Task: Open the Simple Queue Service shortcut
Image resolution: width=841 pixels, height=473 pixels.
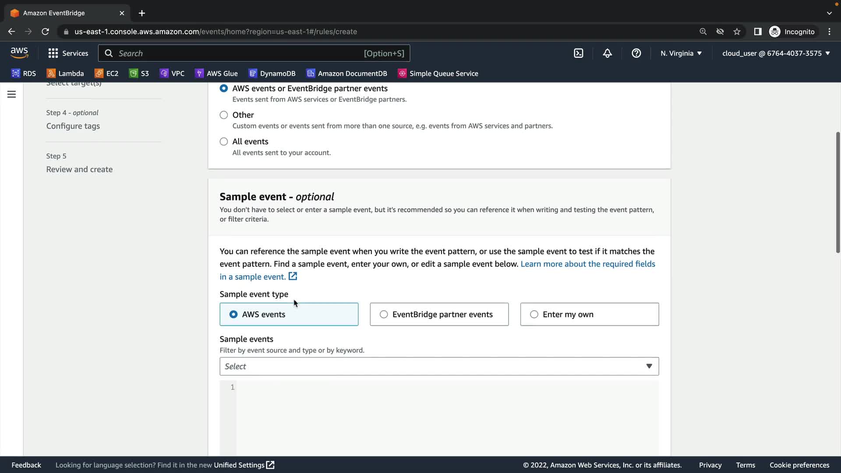Action: pyautogui.click(x=438, y=74)
